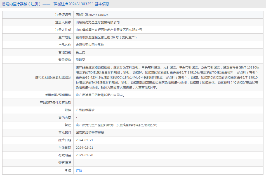Click the 变更情况 label
This screenshot has width=266, height=176.
point(65,163)
